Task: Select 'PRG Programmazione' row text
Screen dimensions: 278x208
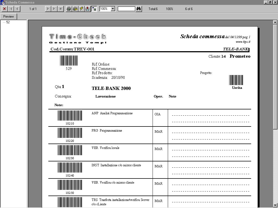Action: [107, 131]
